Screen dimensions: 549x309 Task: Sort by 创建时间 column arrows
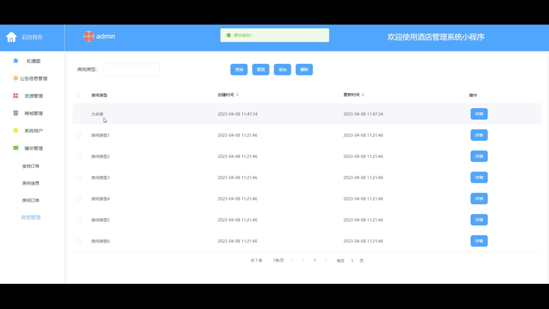click(x=237, y=95)
